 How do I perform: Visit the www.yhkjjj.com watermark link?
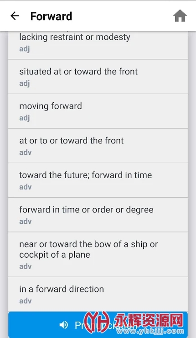(x=149, y=331)
